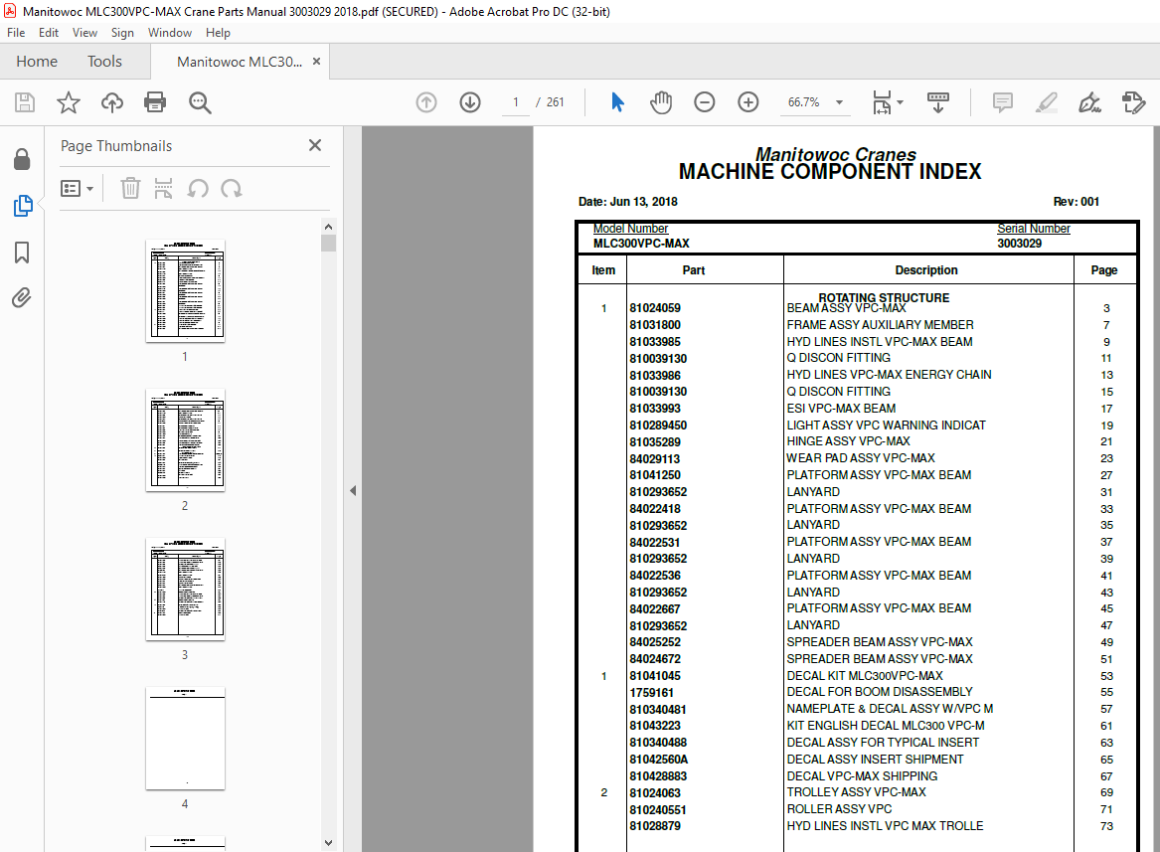Close the Page Thumbnails panel
1160x852 pixels.
pyautogui.click(x=315, y=145)
